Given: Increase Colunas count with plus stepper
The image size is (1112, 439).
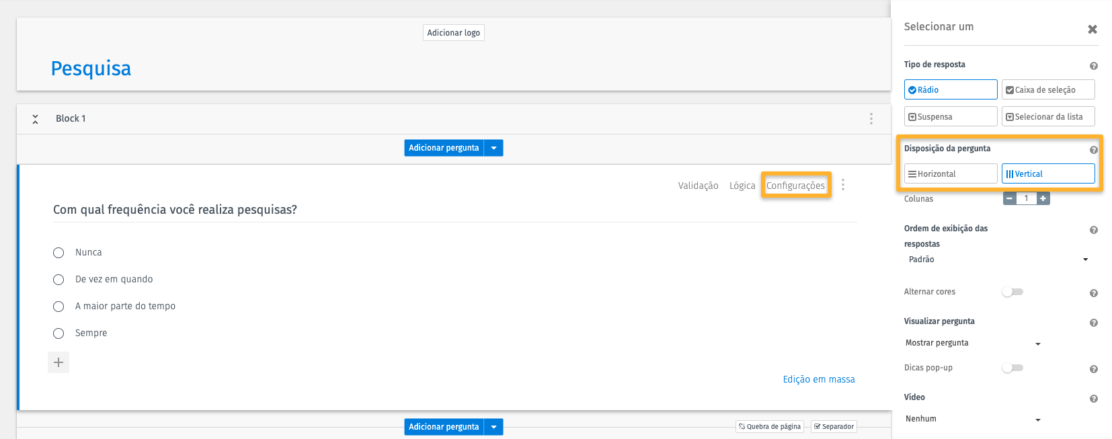Looking at the screenshot, I should pos(1043,198).
